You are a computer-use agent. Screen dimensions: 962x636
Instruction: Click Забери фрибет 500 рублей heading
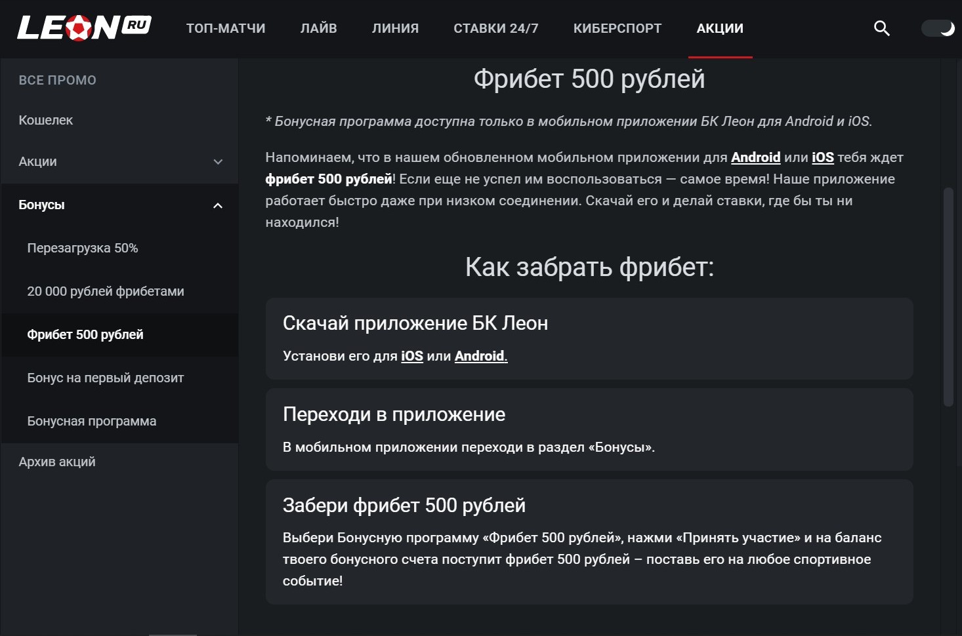(x=404, y=506)
